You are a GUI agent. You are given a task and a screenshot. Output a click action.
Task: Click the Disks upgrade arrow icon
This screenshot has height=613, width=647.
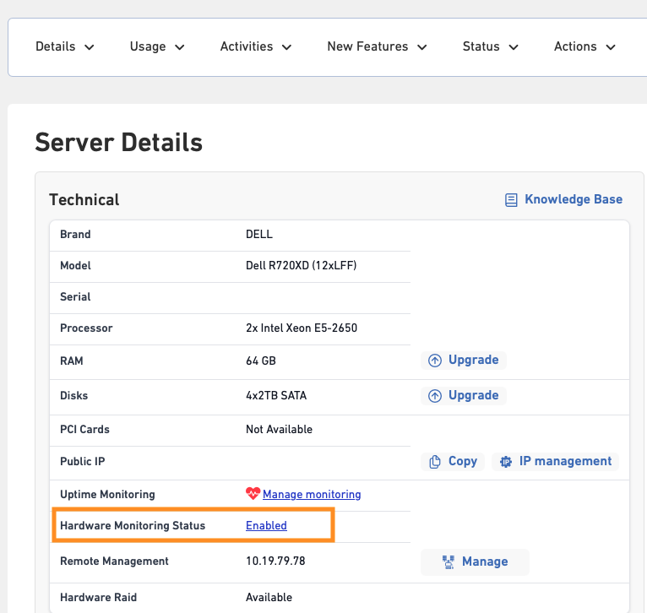click(434, 396)
